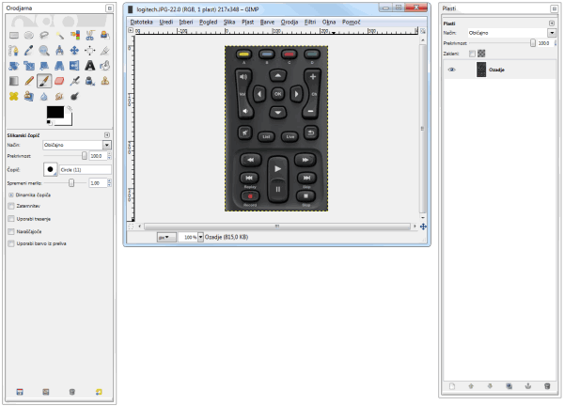Open the Uredi menu
Viewport: 564px width, 406px height.
[166, 22]
